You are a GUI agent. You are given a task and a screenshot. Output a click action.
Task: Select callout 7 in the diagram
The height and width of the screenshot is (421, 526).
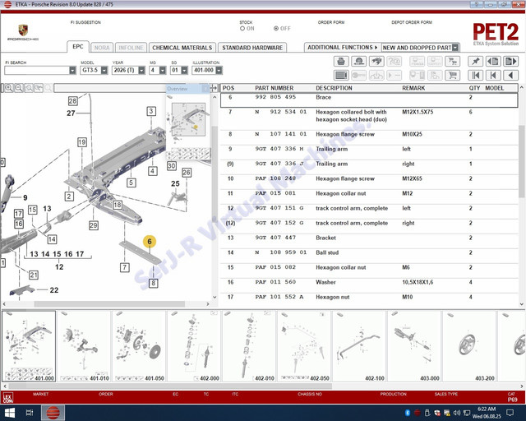[124, 267]
